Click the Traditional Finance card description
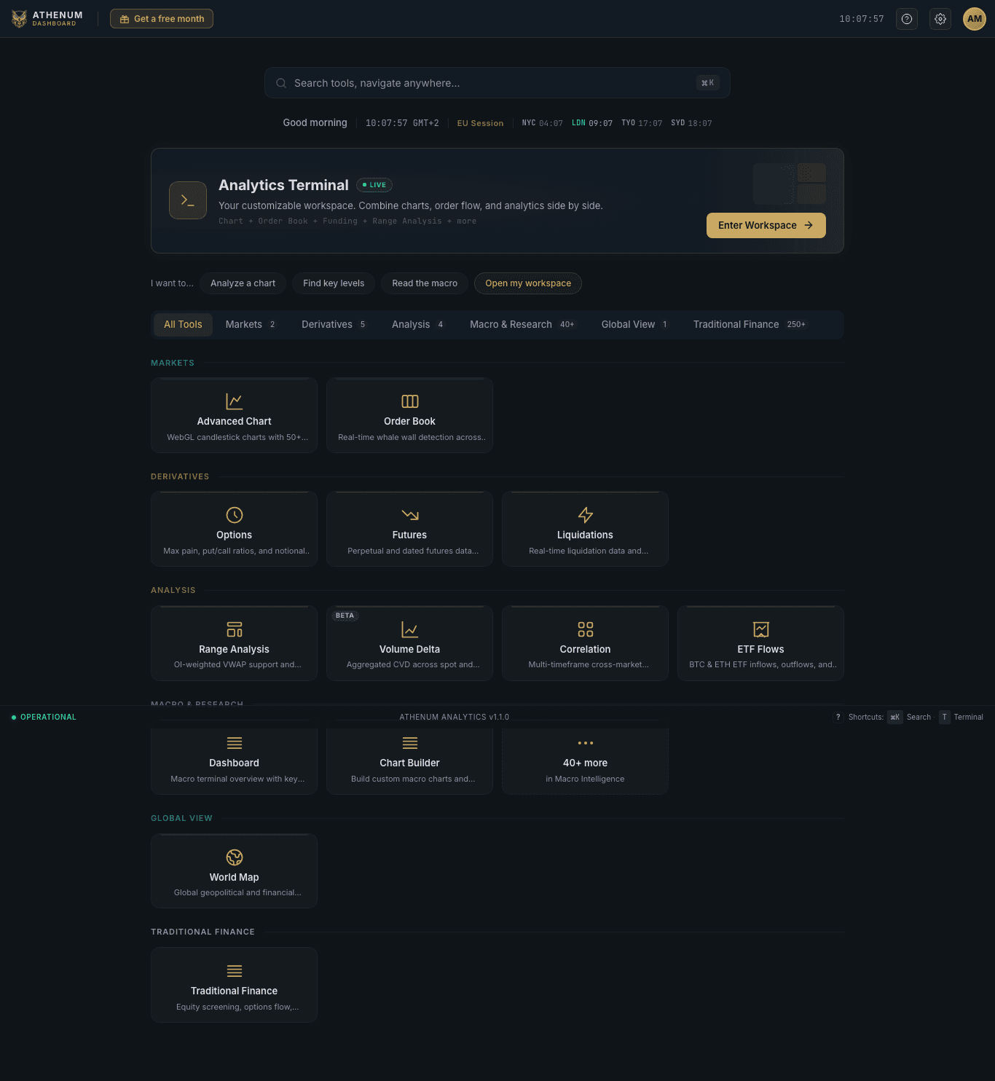995x1081 pixels. click(237, 1007)
